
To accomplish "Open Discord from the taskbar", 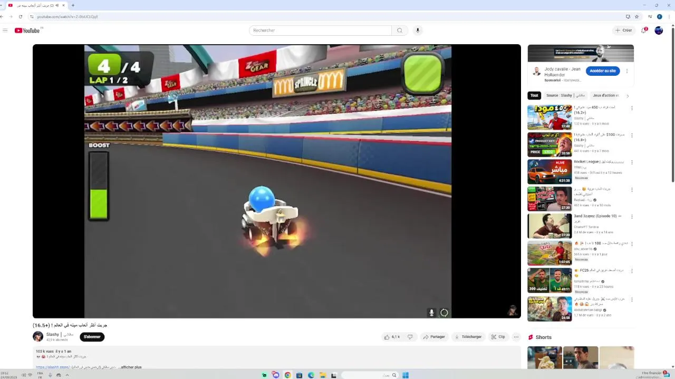I will tap(276, 375).
